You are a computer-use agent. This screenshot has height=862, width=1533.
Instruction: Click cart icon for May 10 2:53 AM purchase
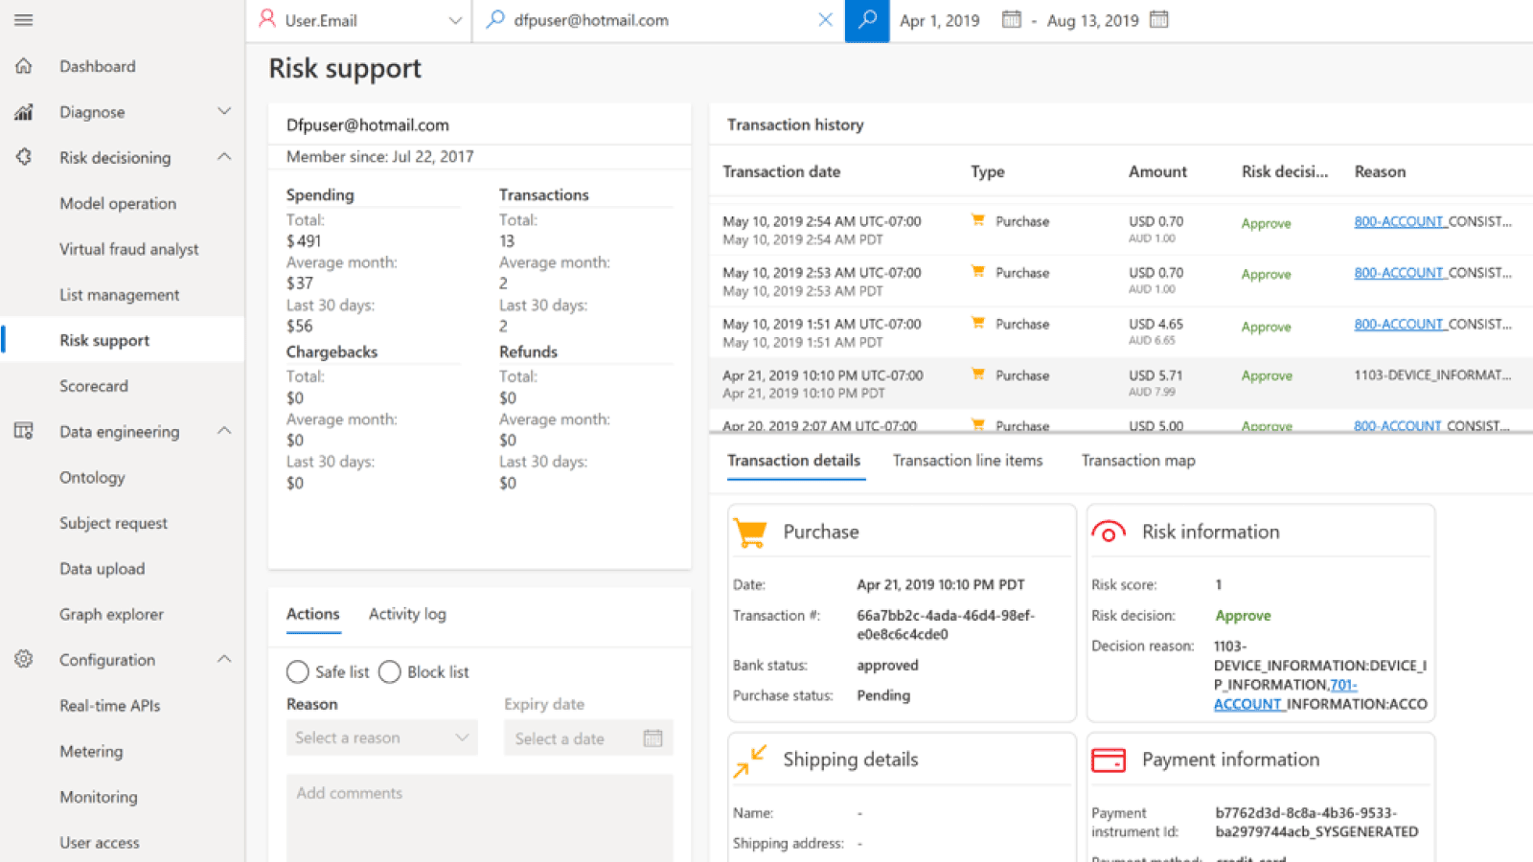tap(977, 272)
